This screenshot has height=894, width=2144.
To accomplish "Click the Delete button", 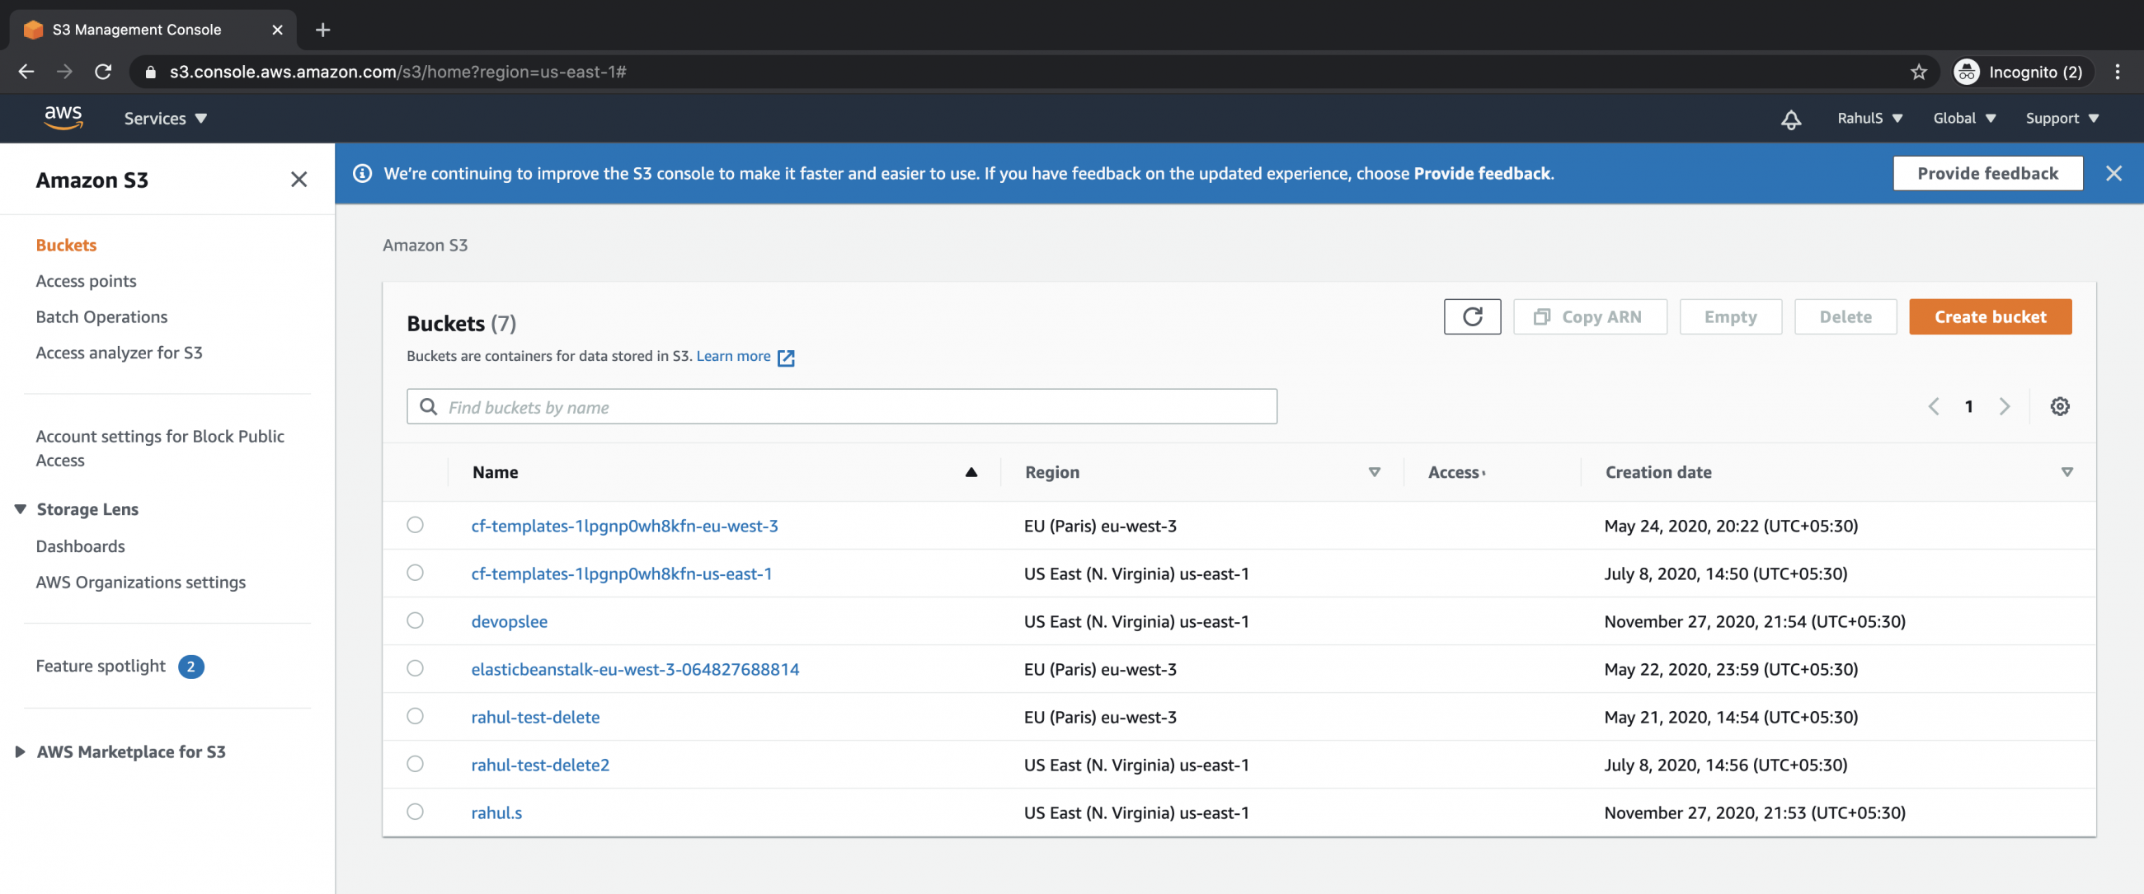I will tap(1845, 317).
